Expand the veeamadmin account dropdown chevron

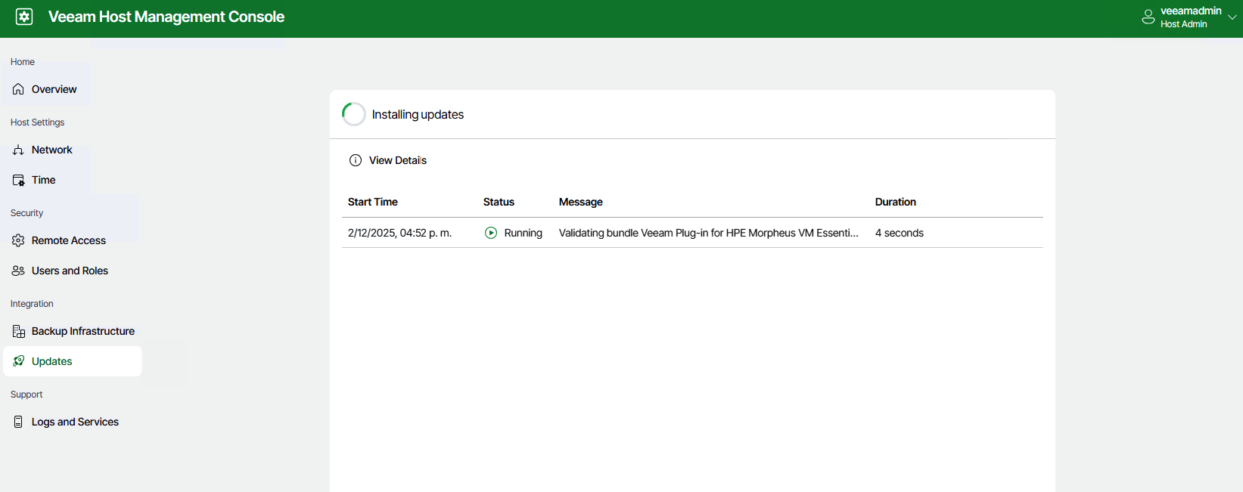[1232, 17]
